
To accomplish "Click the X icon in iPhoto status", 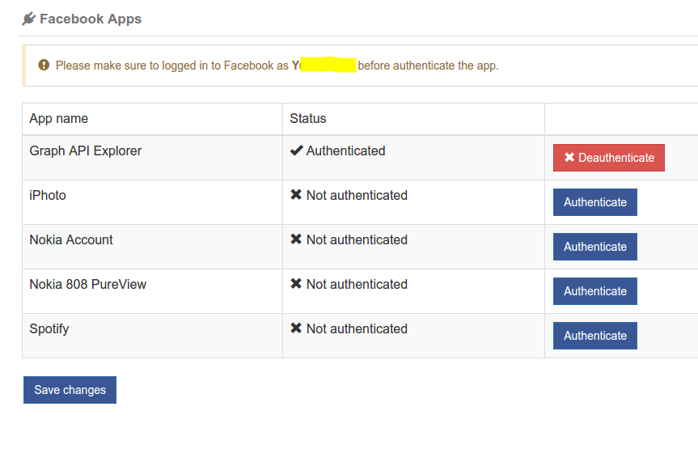I will [x=296, y=195].
